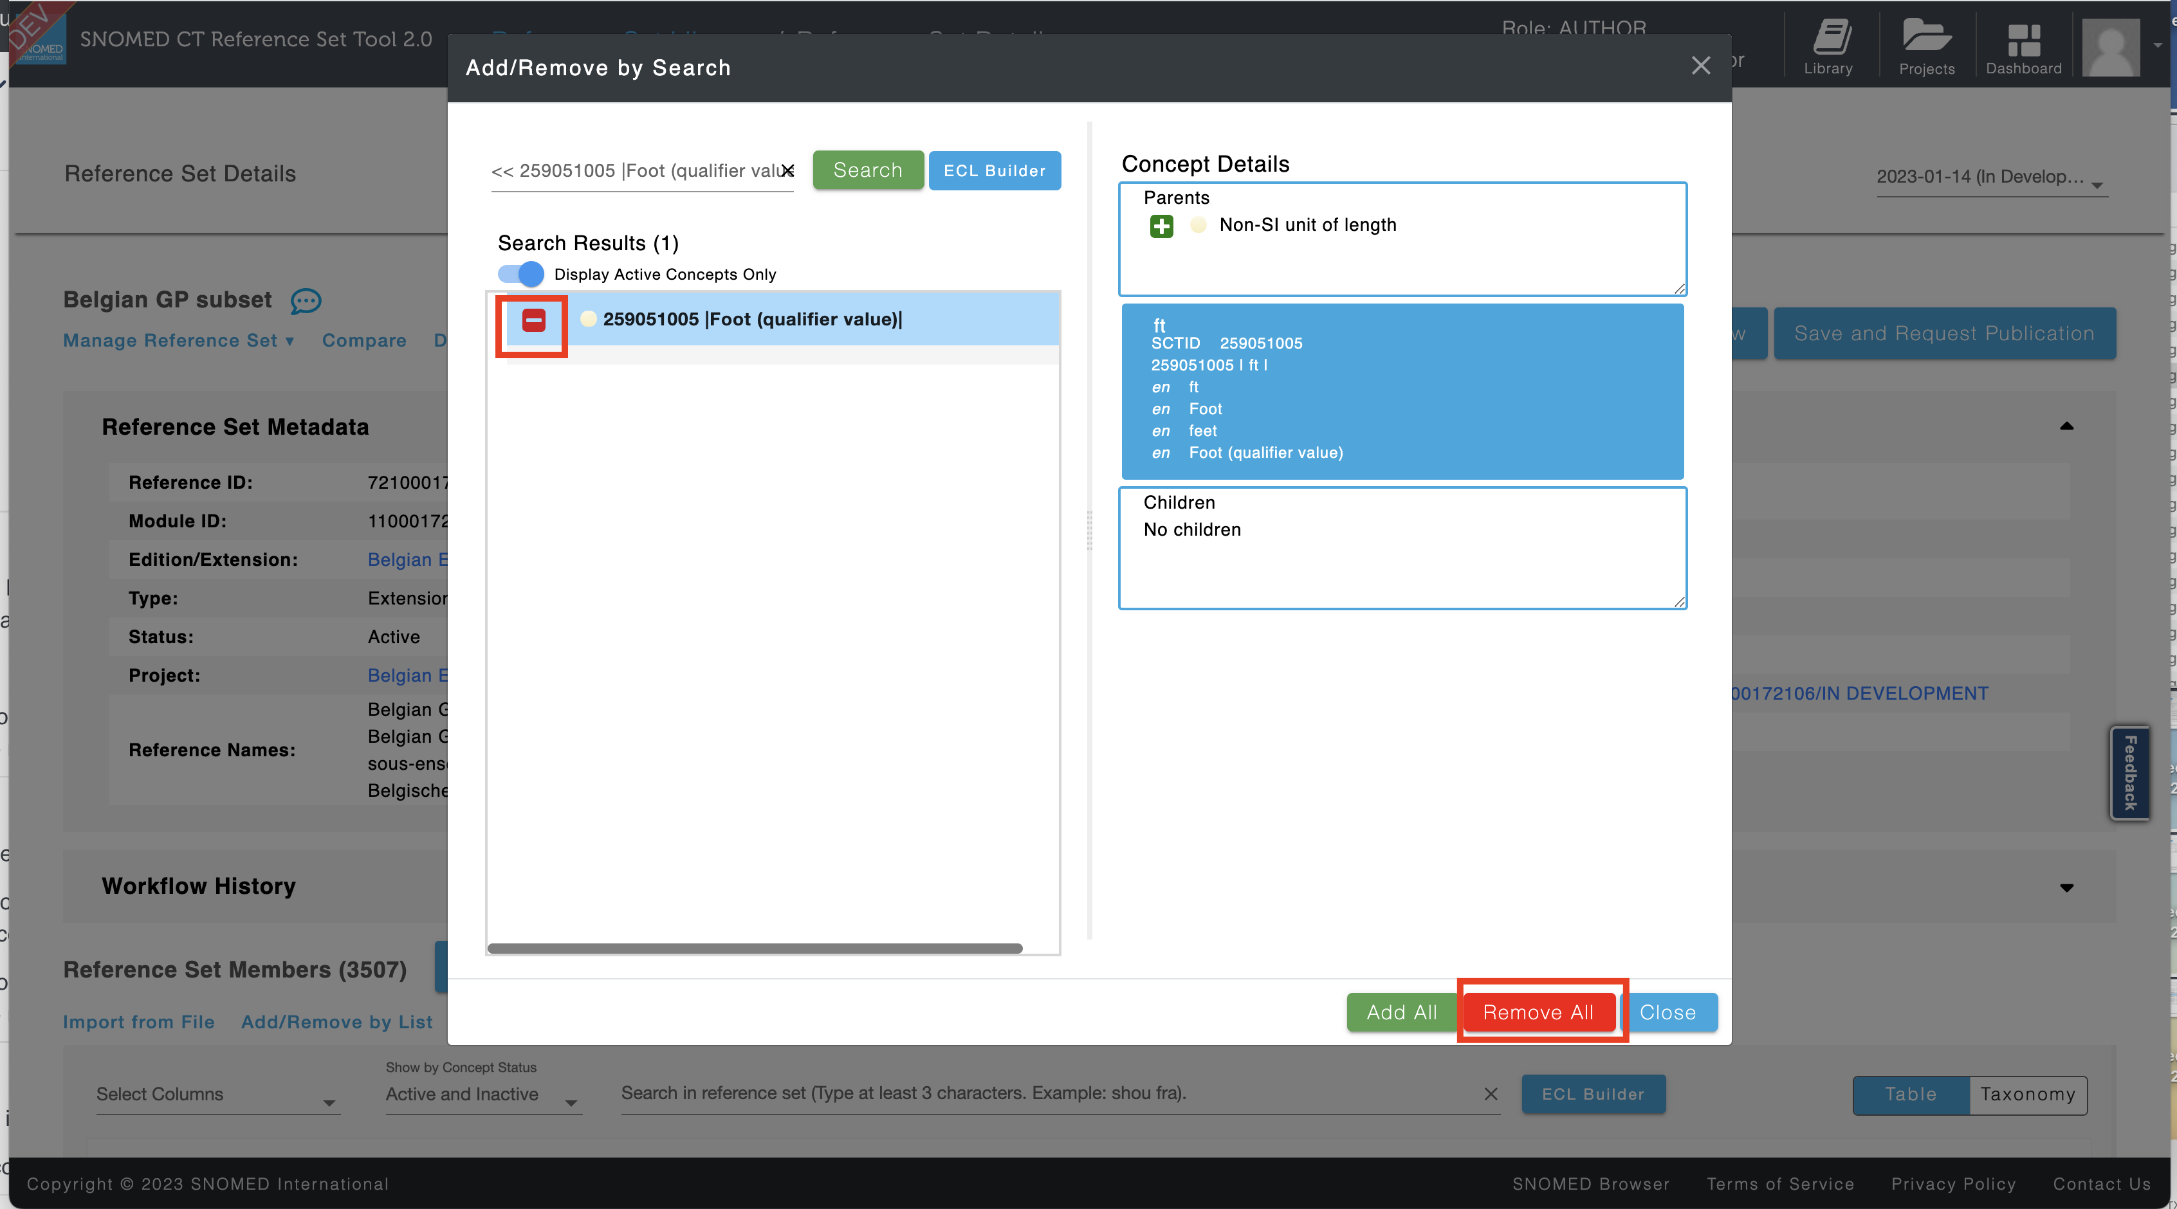Screen dimensions: 2177x1209
Task: Click Import from File
Action: click(138, 1021)
